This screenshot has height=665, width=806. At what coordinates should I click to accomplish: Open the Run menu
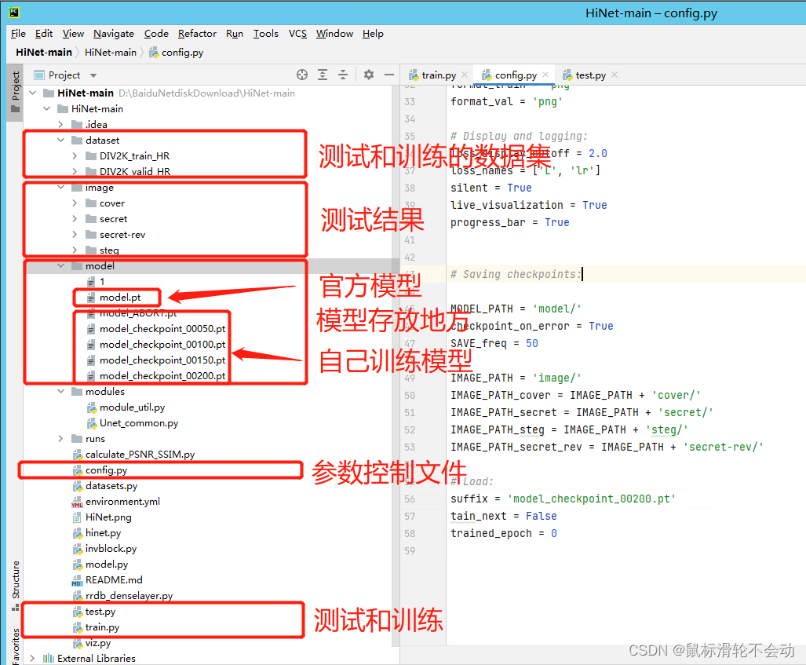pyautogui.click(x=235, y=34)
